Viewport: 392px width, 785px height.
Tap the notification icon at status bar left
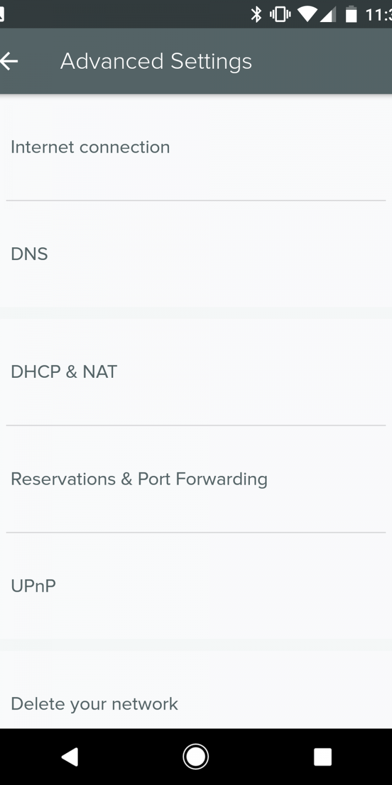tap(2, 15)
